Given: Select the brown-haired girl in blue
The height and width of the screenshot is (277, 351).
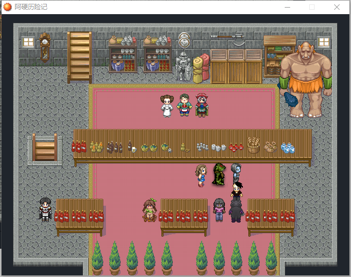Looking at the screenshot, I should click(x=201, y=175).
